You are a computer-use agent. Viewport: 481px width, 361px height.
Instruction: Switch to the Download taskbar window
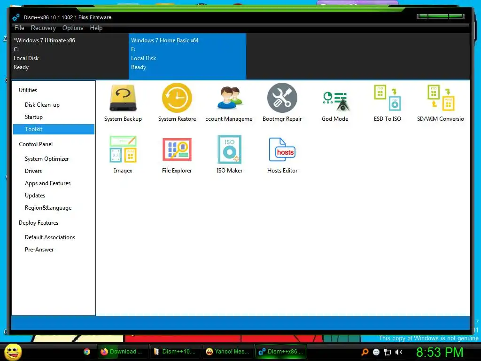click(122, 352)
